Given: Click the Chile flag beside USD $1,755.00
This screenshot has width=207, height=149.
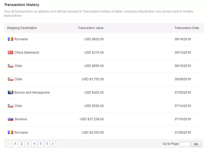Looking at the screenshot, I should tap(11, 79).
